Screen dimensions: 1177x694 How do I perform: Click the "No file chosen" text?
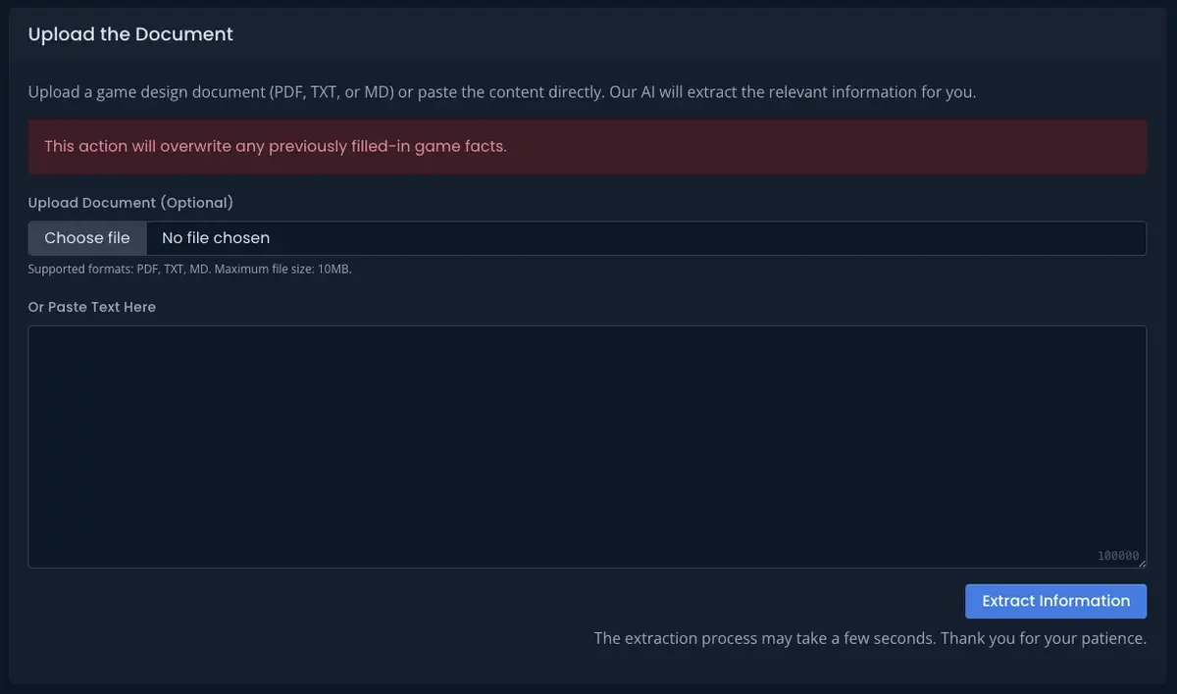click(216, 238)
